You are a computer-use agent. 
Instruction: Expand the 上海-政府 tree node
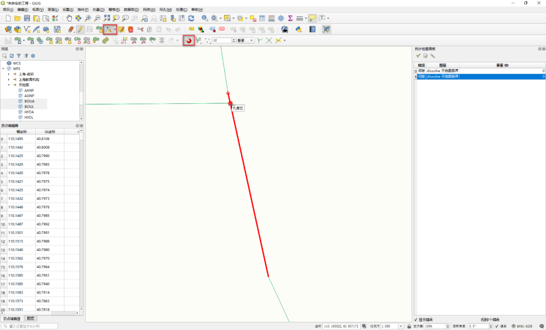click(9, 73)
